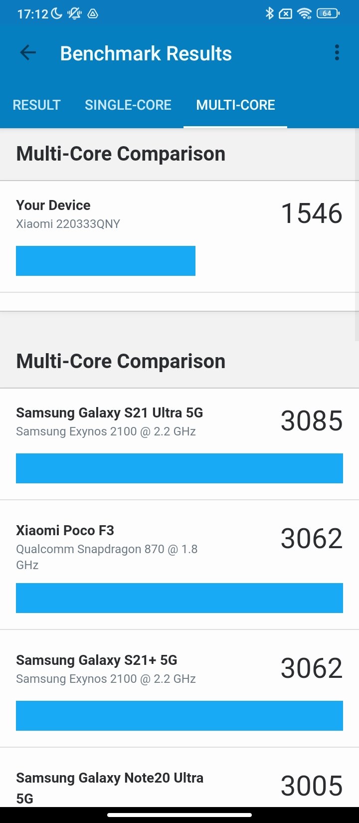The image size is (359, 823).
Task: Tap the back arrow icon
Action: click(x=28, y=53)
